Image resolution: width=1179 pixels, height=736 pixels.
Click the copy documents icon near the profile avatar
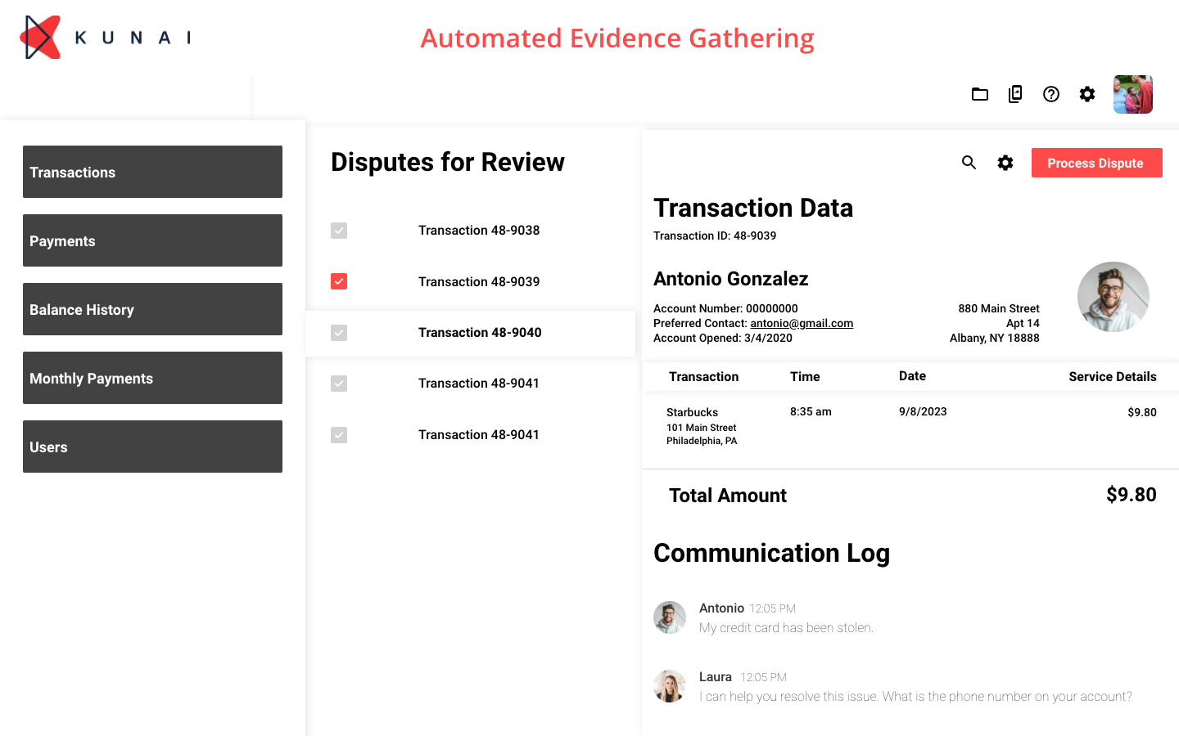[1014, 94]
